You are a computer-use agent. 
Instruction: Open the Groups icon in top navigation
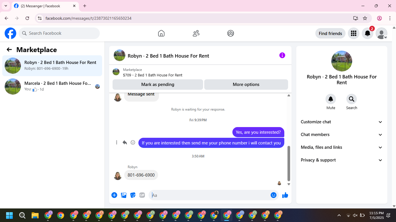[231, 33]
